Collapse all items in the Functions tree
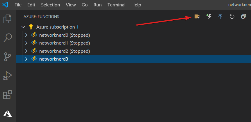251x122 pixels. pyautogui.click(x=243, y=17)
